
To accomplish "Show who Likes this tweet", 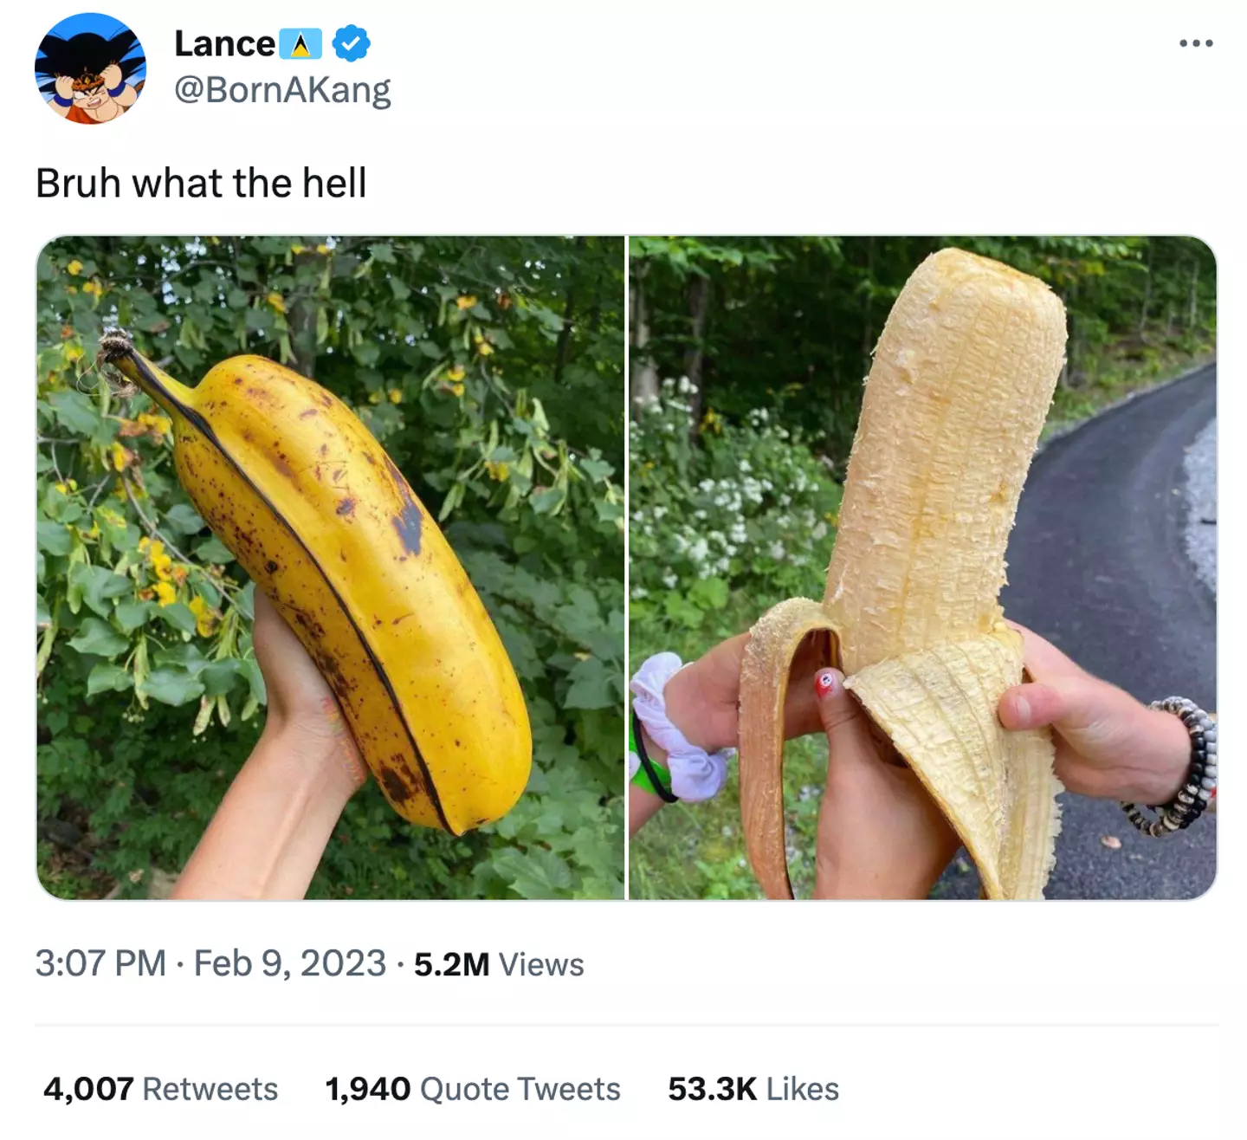I will 803,1089.
